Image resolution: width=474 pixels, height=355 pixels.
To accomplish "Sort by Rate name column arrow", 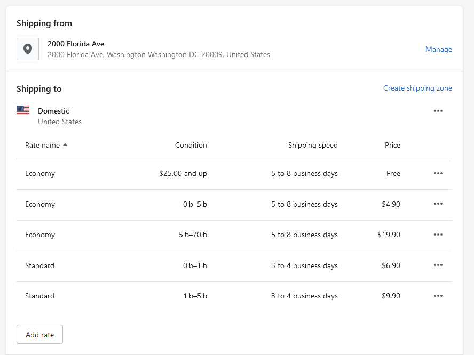I will 65,145.
